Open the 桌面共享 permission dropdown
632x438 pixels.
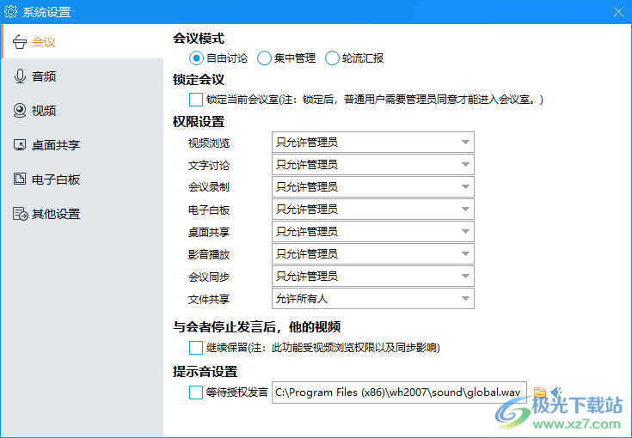(x=373, y=232)
